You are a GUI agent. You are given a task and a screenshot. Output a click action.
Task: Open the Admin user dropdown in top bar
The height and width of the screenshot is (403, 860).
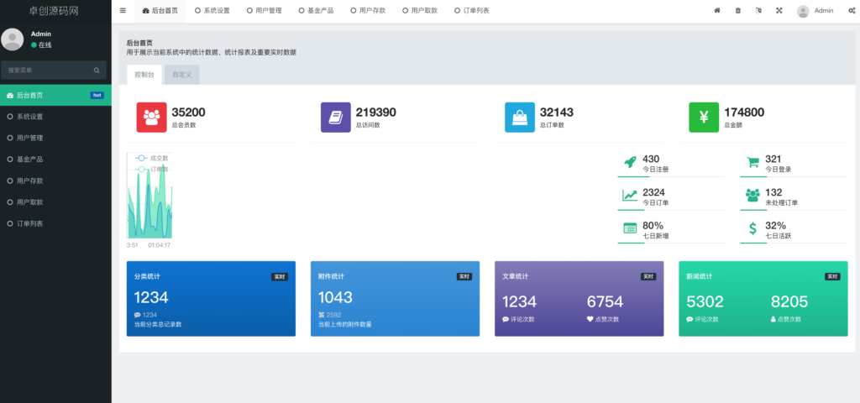pyautogui.click(x=815, y=11)
